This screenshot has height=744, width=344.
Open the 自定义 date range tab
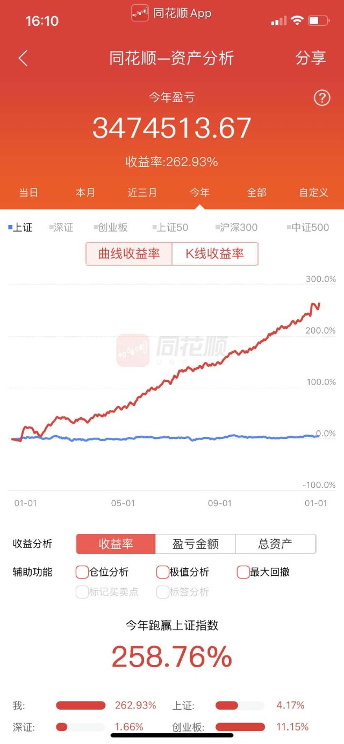tap(313, 192)
